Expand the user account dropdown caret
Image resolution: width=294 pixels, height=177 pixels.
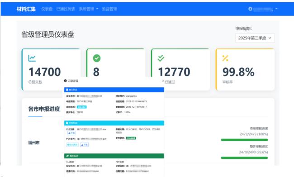276,9
